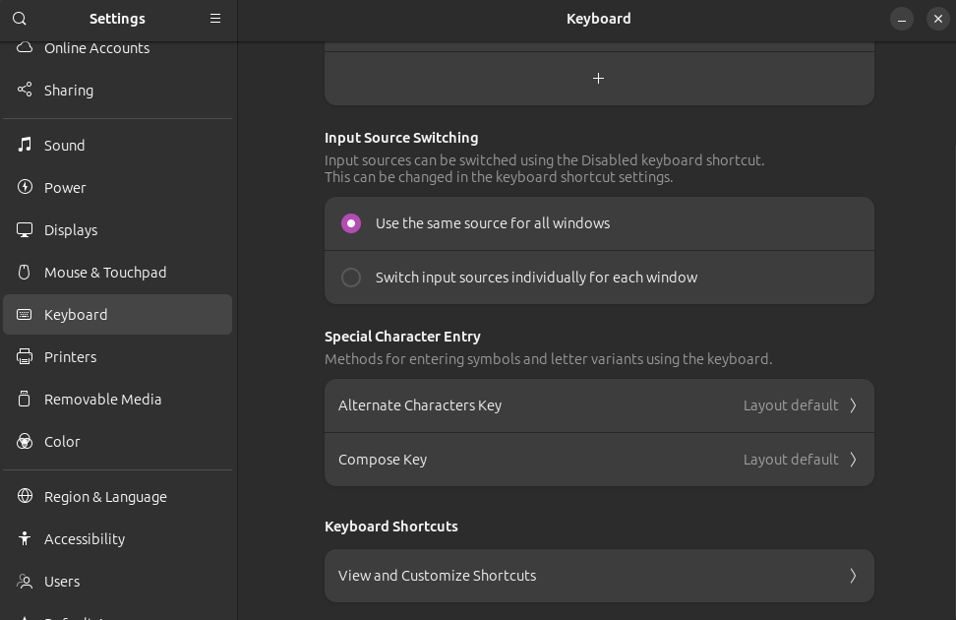Expand Alternate Characters Key chevron

854,405
